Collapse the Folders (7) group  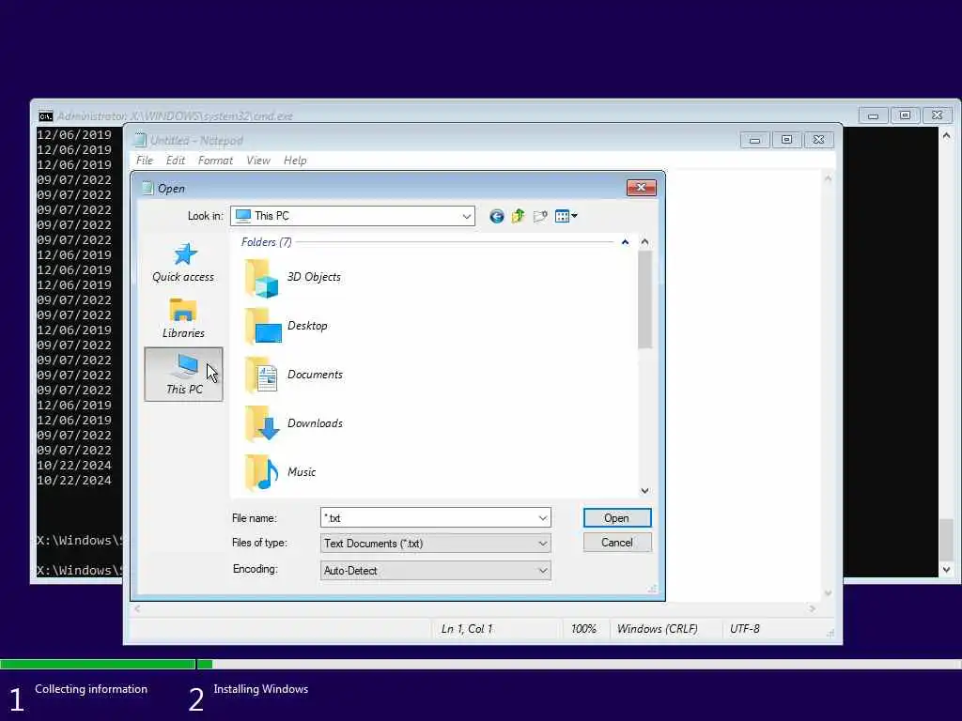625,242
